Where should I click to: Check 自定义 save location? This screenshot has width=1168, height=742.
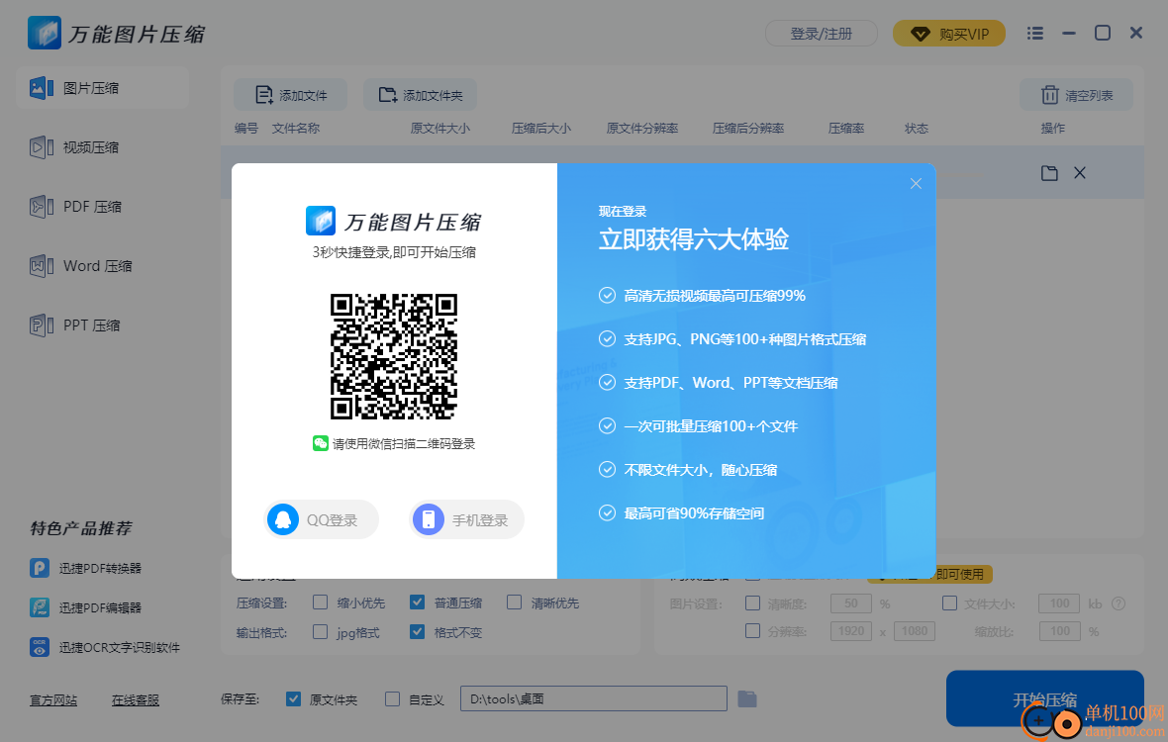click(392, 698)
